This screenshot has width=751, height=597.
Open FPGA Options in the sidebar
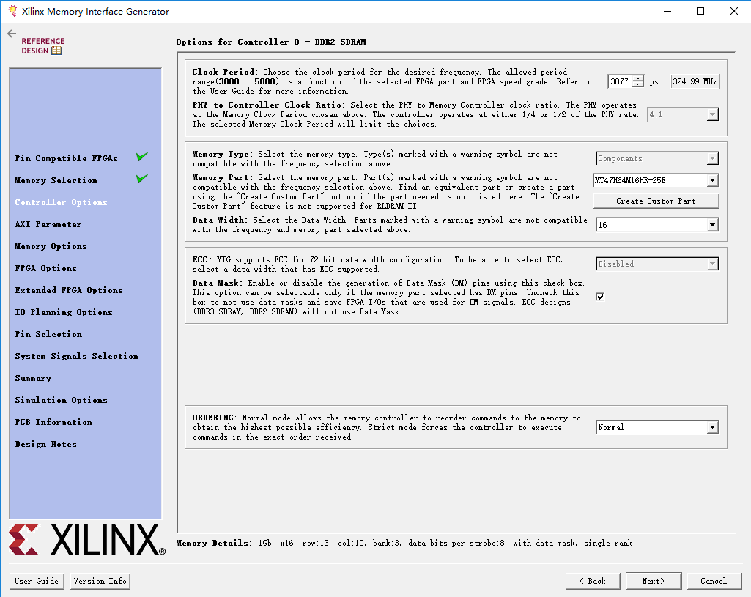(45, 268)
